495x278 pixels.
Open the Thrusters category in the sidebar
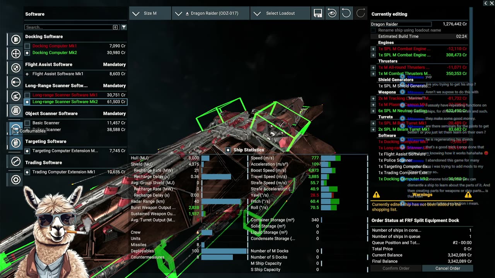click(16, 53)
